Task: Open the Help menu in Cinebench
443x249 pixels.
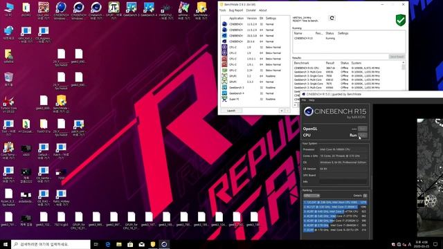Action: pyautogui.click(x=311, y=100)
